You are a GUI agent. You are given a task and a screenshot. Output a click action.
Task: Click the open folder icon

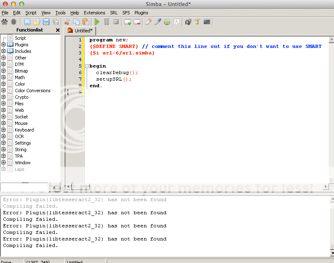tap(36, 22)
